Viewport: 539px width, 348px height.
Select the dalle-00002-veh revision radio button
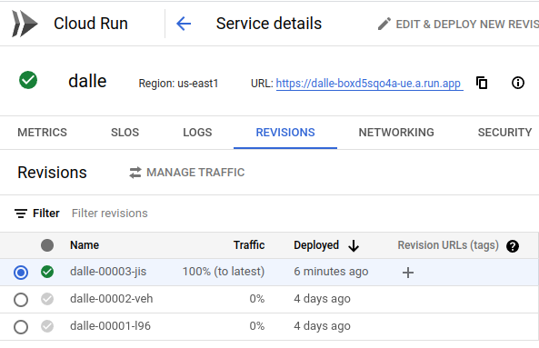click(21, 300)
